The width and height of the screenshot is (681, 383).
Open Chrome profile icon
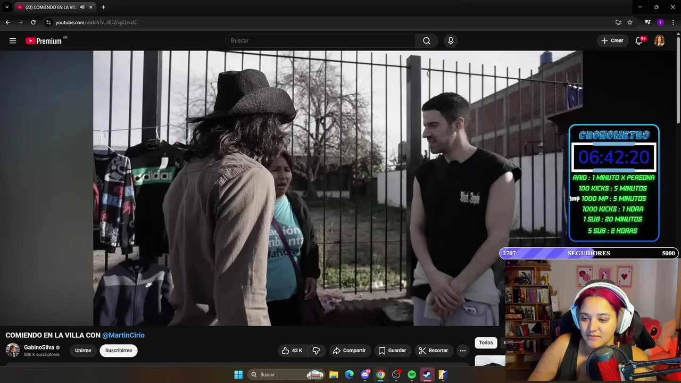[x=660, y=22]
